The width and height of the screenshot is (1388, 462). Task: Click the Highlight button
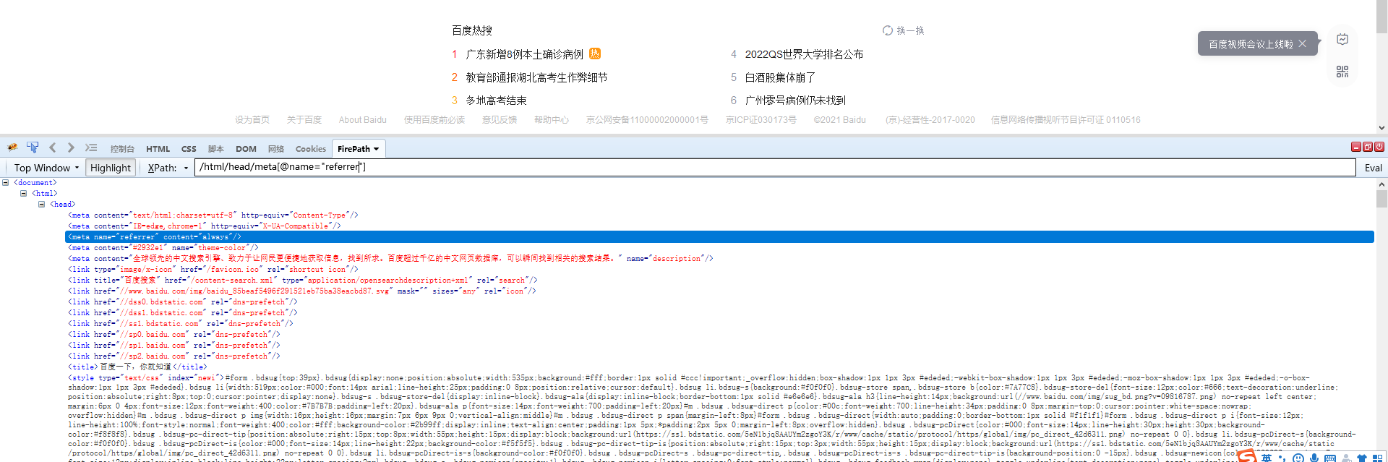(x=111, y=168)
